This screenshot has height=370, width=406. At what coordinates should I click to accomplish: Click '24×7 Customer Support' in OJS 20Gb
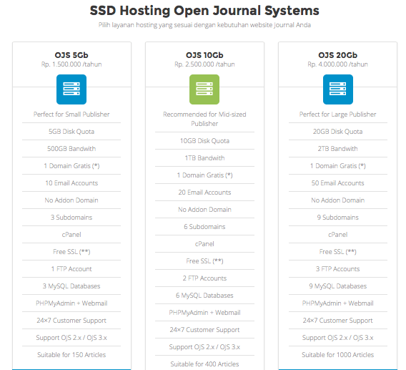[x=338, y=321]
